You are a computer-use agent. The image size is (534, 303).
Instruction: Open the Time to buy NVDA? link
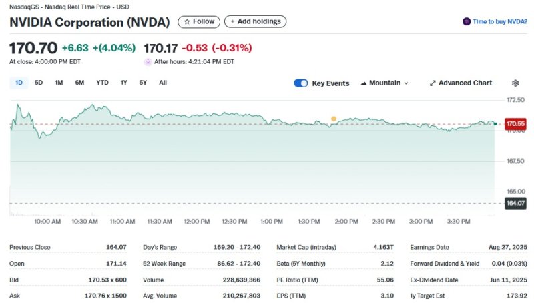pos(499,21)
